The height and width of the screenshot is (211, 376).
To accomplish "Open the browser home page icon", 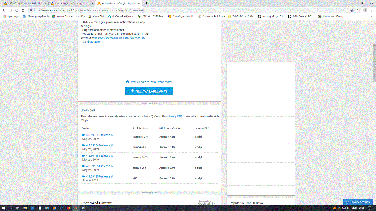I will (x=23, y=10).
